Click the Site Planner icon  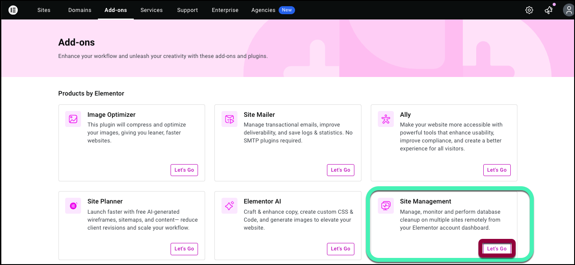click(x=73, y=206)
